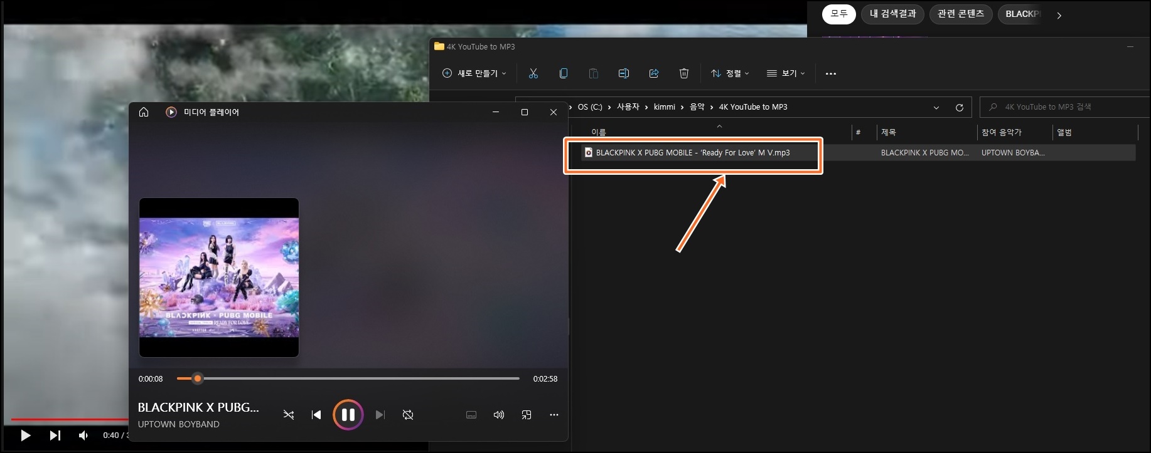This screenshot has height=453, width=1151.
Task: Sort by the 앨범 column header
Action: [1064, 132]
